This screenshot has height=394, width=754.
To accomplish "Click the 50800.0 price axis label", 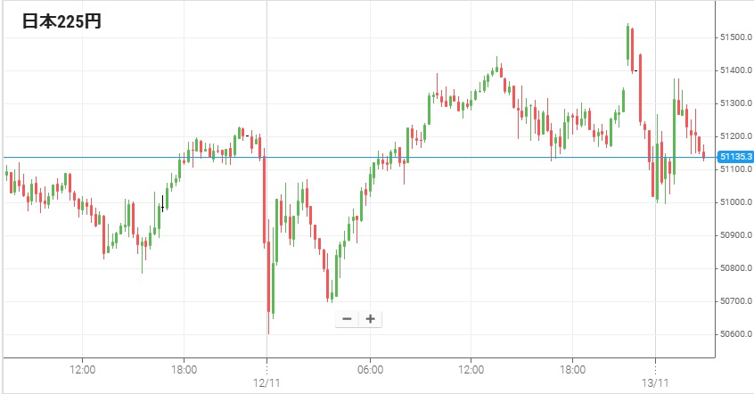I will [x=734, y=268].
